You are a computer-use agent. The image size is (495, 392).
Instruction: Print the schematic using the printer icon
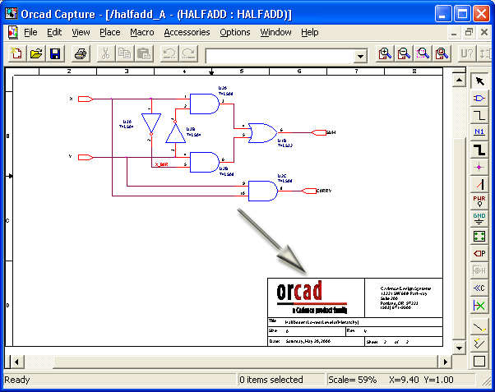(81, 54)
